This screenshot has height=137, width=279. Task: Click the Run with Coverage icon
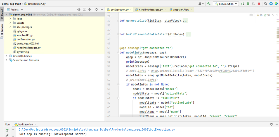[253, 4]
